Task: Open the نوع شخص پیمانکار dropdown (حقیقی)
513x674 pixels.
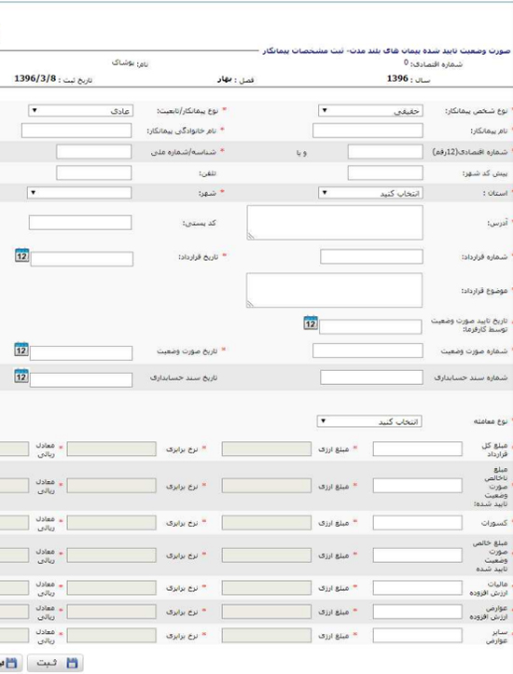Action: (x=370, y=111)
